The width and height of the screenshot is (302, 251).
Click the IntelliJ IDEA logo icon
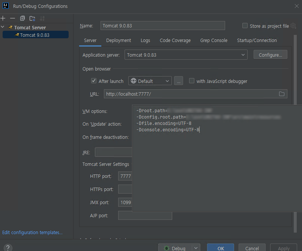(6, 6)
